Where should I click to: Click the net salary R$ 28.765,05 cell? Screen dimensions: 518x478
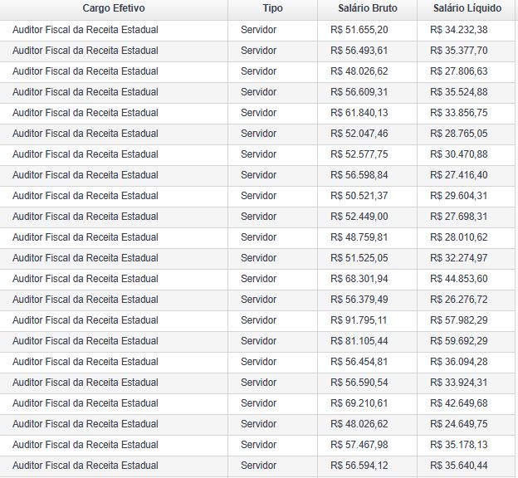(459, 134)
